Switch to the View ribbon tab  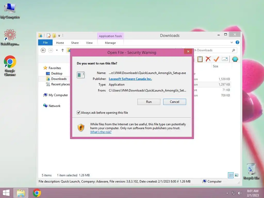coord(89,43)
